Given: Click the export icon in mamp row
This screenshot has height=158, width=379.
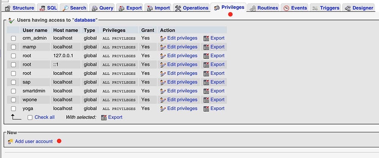Looking at the screenshot, I should click(206, 47).
